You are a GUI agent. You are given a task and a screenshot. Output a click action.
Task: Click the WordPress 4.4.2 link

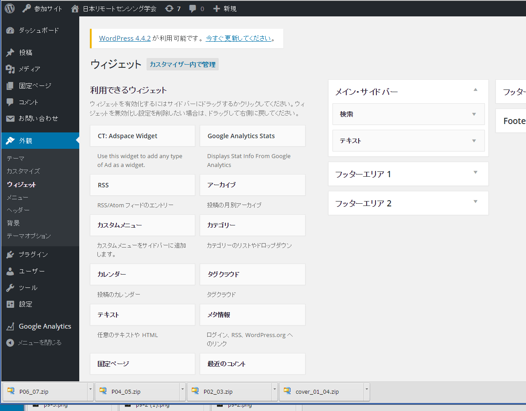125,38
